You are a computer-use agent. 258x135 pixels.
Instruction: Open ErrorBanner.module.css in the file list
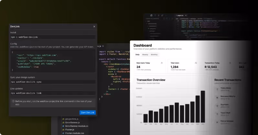77,126
